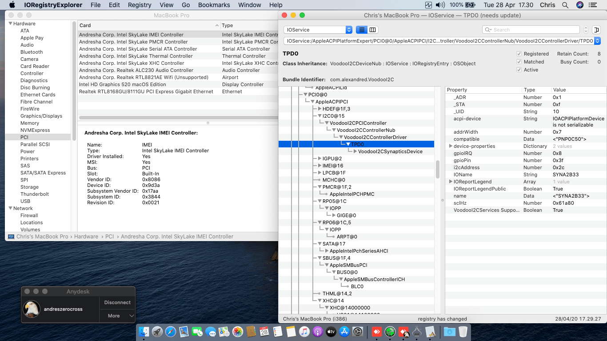Screen dimensions: 607x341
Task: Launch Launchpad from the dock
Action: coord(157,331)
